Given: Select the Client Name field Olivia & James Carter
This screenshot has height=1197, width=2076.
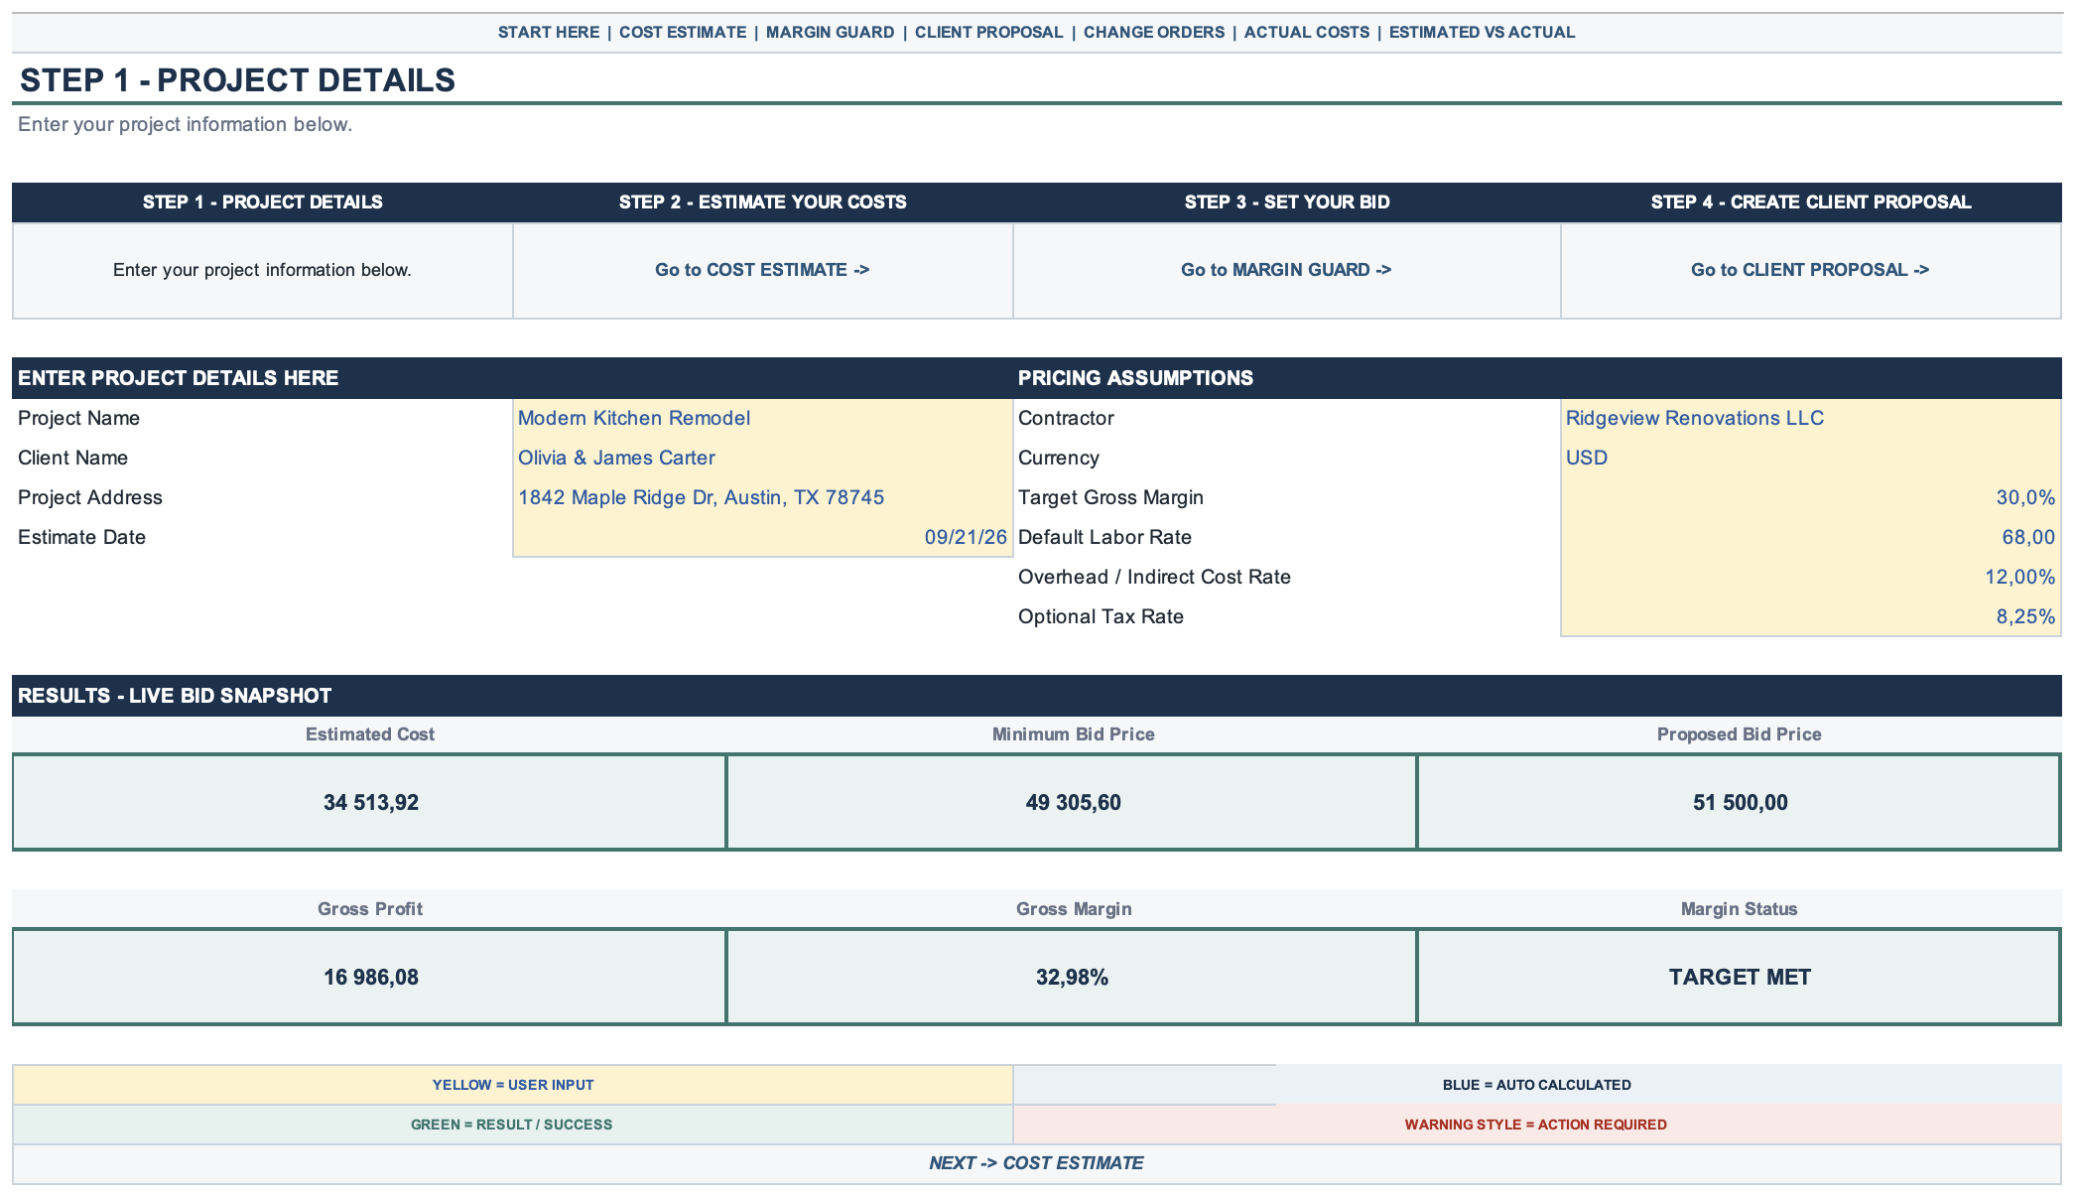Looking at the screenshot, I should click(x=762, y=458).
